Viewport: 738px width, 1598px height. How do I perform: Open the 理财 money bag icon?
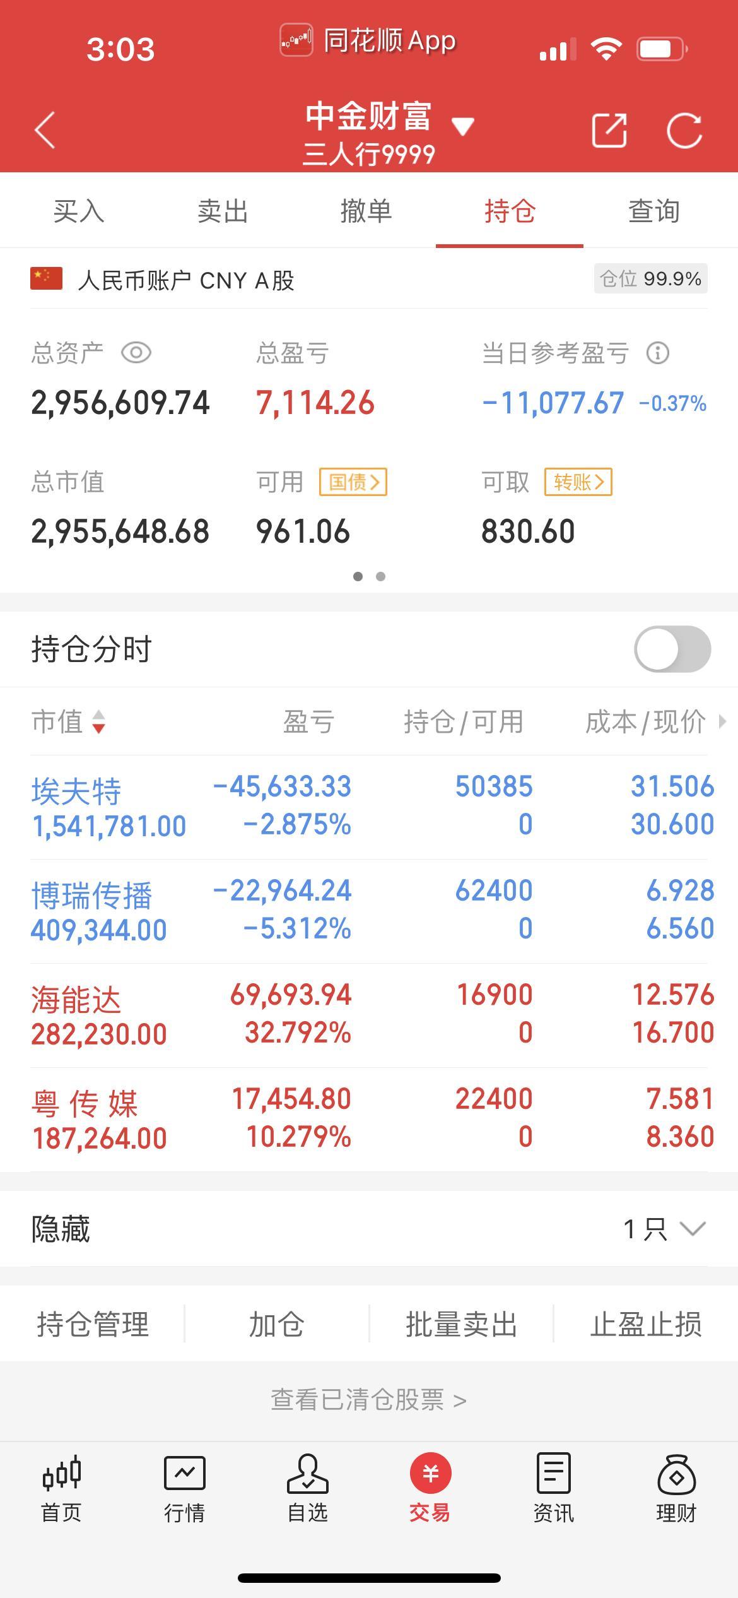[676, 1488]
